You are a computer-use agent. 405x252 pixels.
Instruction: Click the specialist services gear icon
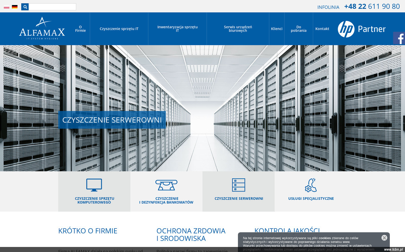(311, 185)
